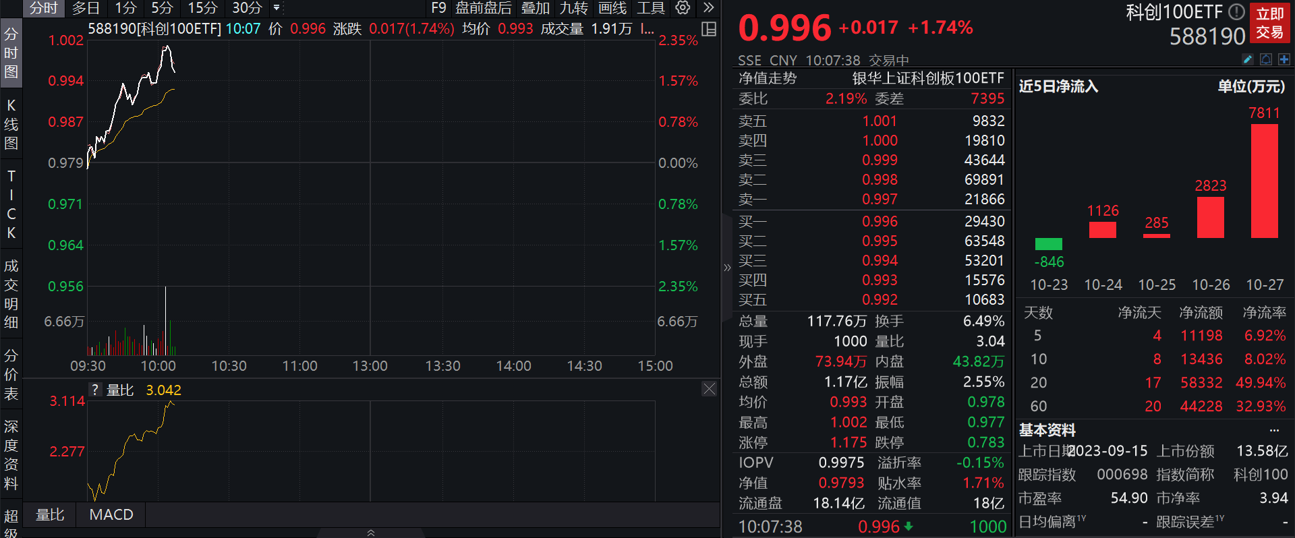The height and width of the screenshot is (538, 1295).
Task: Open chart settings gear icon
Action: [683, 8]
